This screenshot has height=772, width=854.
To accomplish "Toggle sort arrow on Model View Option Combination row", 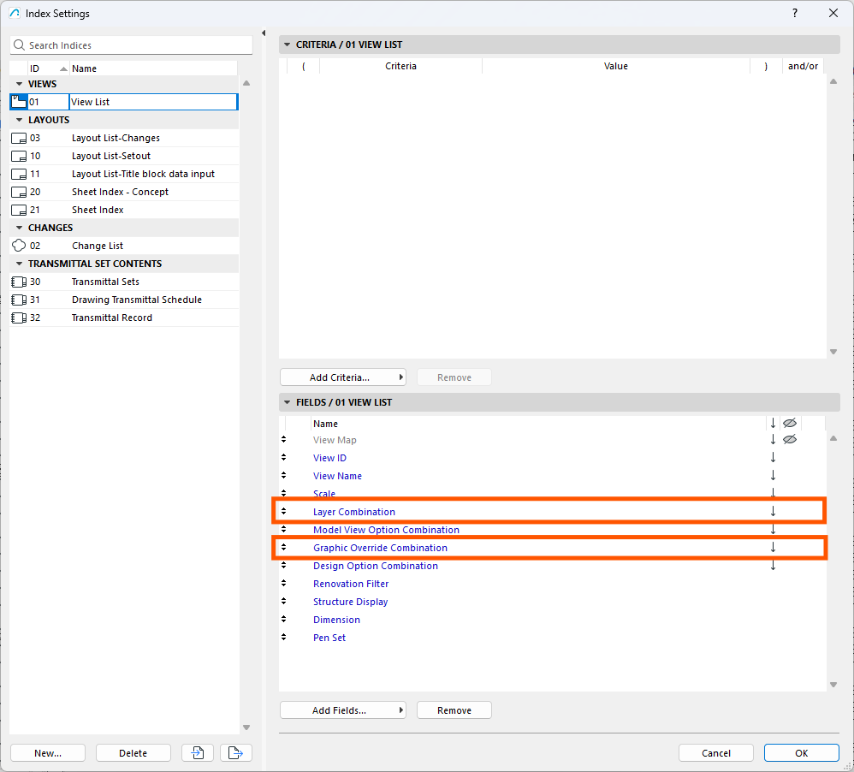I will click(773, 529).
